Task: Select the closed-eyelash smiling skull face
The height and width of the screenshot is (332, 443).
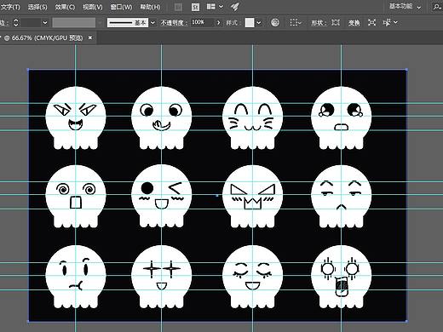Action: pyautogui.click(x=252, y=277)
